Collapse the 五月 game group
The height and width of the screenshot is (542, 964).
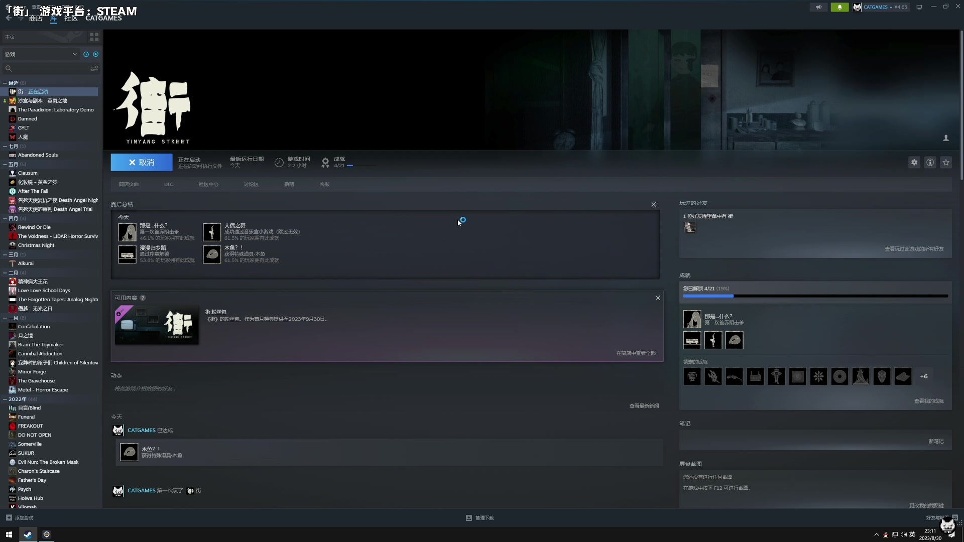(x=5, y=165)
